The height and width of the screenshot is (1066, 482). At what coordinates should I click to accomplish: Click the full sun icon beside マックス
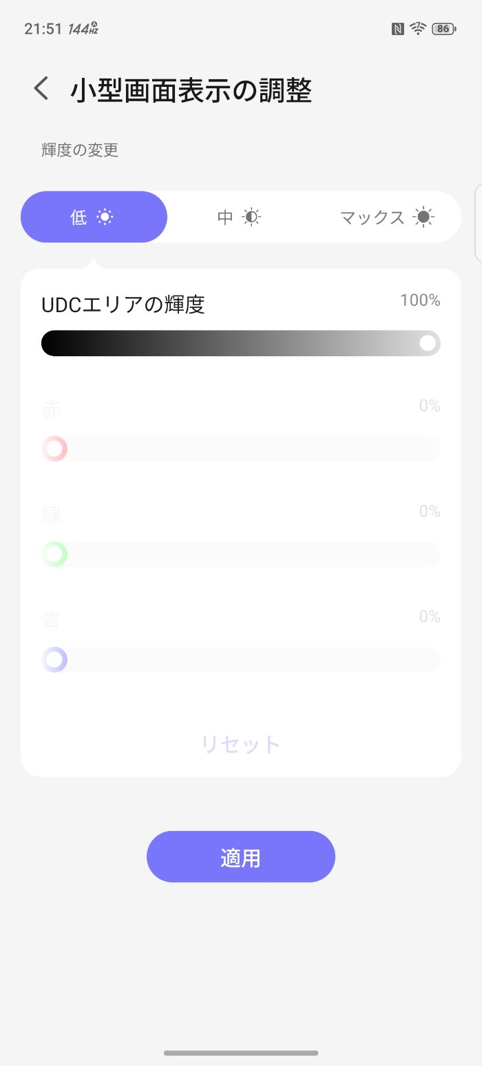pos(424,218)
